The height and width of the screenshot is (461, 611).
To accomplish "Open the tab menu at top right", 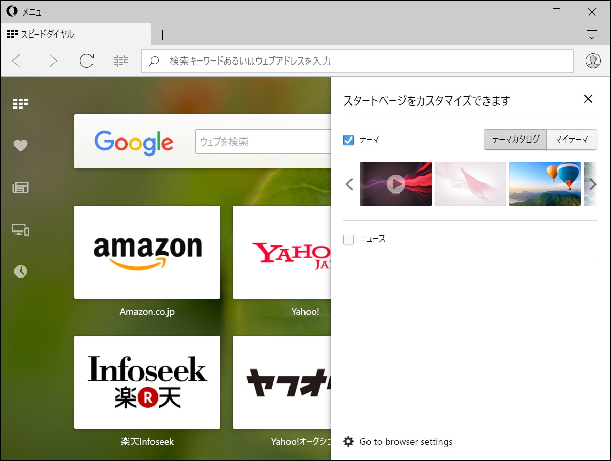I will coord(591,34).
